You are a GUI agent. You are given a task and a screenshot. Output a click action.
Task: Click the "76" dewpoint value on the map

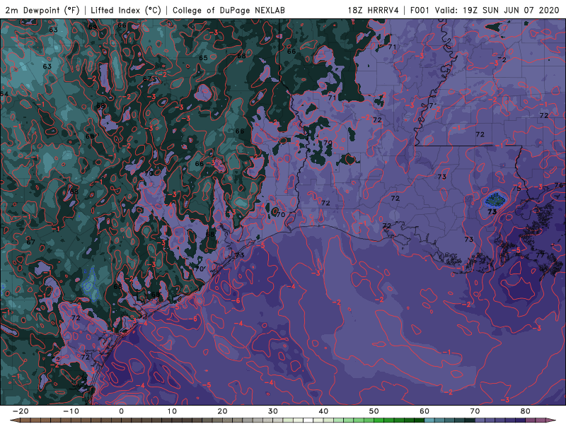pyautogui.click(x=558, y=185)
